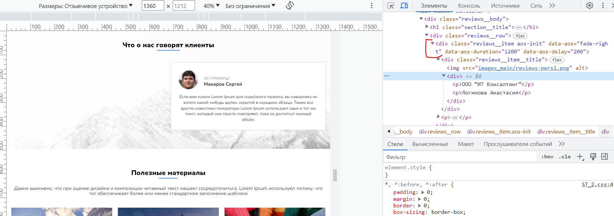Click the element.style rule
Image resolution: width=614 pixels, height=216 pixels.
408,167
